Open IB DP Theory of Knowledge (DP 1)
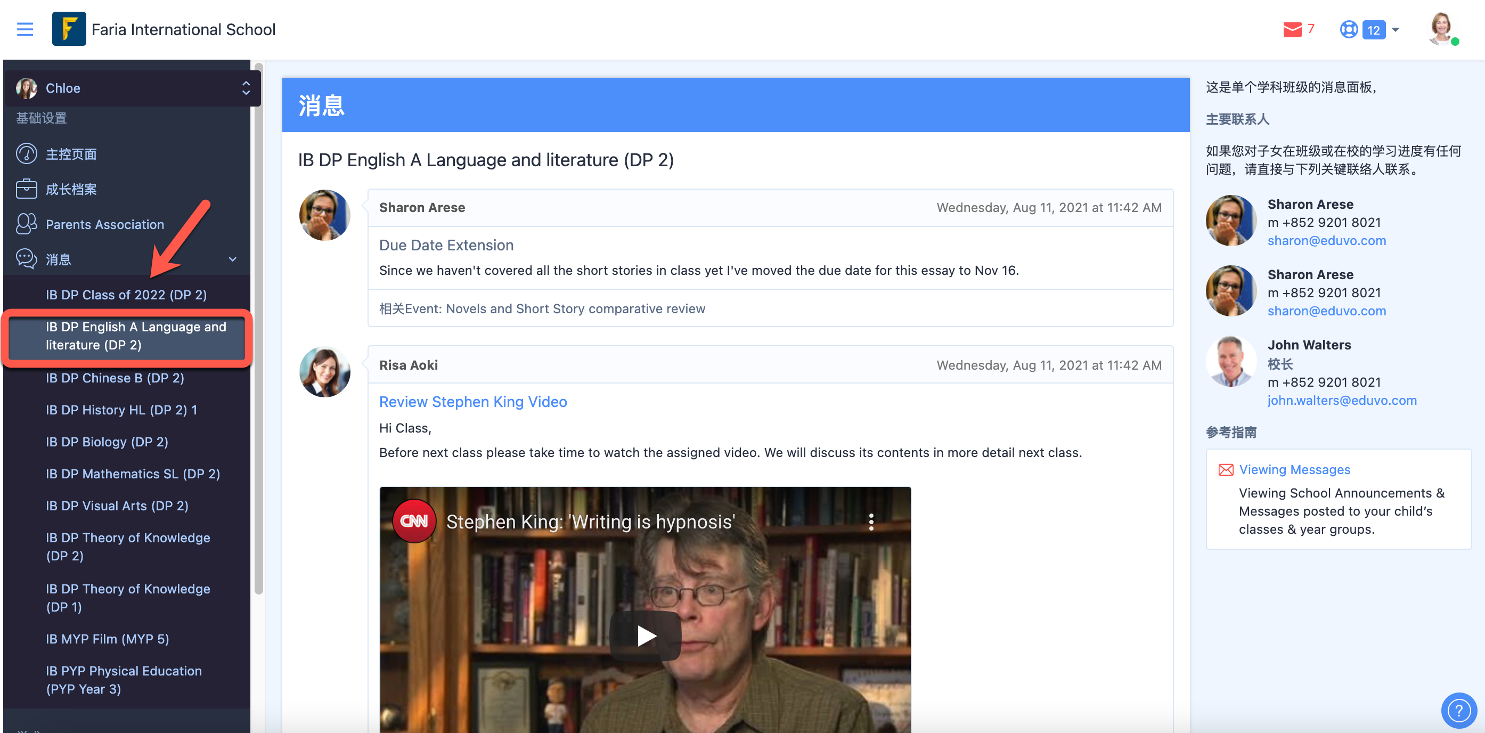Image resolution: width=1485 pixels, height=733 pixels. coord(128,598)
